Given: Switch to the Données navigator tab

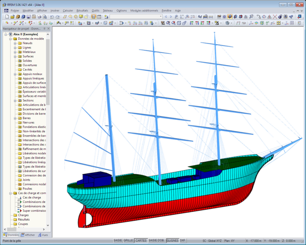Looking at the screenshot, I should click(11, 235).
